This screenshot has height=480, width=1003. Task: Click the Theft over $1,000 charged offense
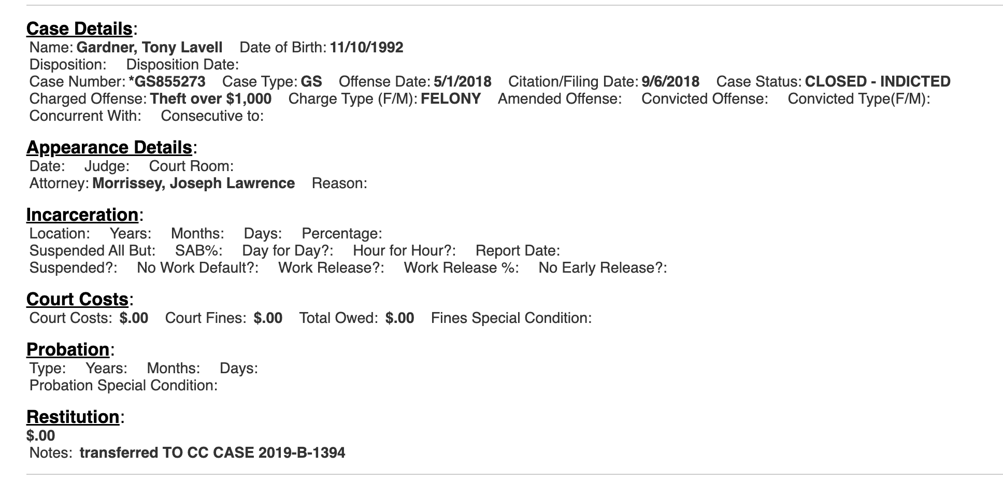click(211, 99)
